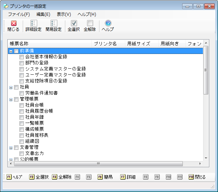Viewport: 218px width, 192px height.
Task: Collapse the 前準備 tree node
Action: [x=11, y=51]
